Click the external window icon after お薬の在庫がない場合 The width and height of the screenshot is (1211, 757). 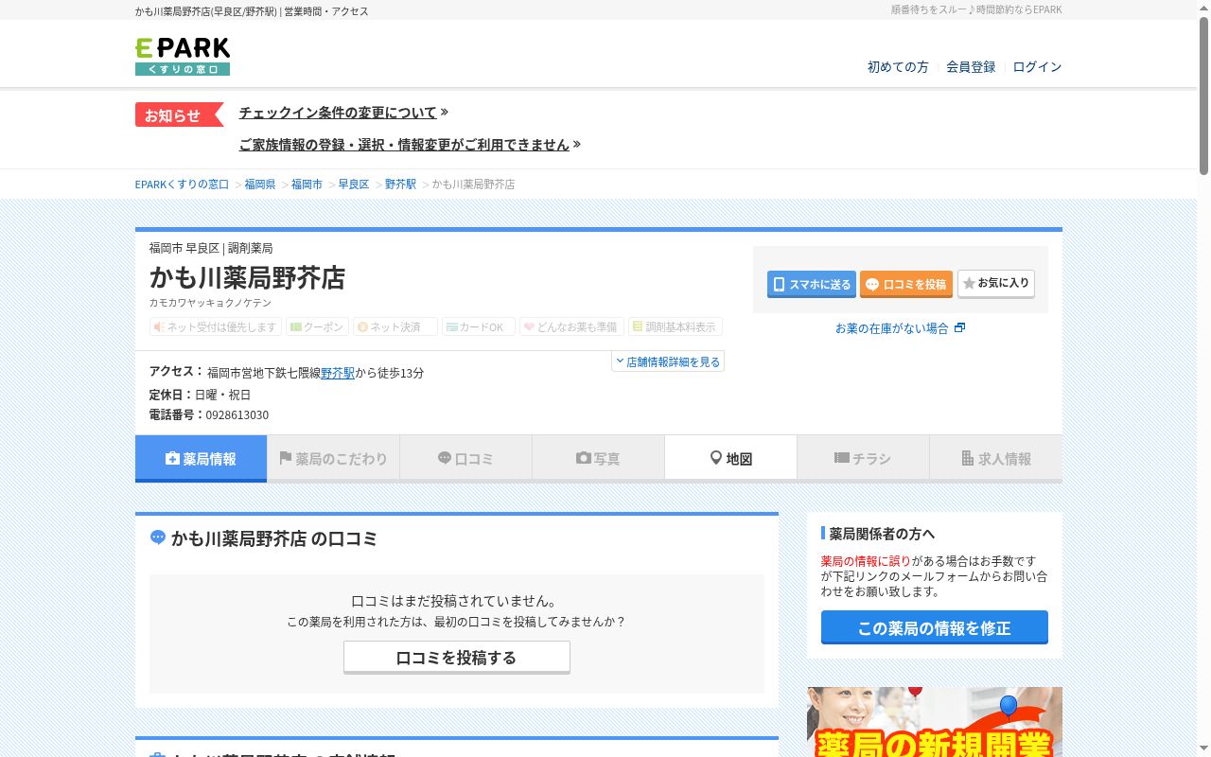pos(960,328)
